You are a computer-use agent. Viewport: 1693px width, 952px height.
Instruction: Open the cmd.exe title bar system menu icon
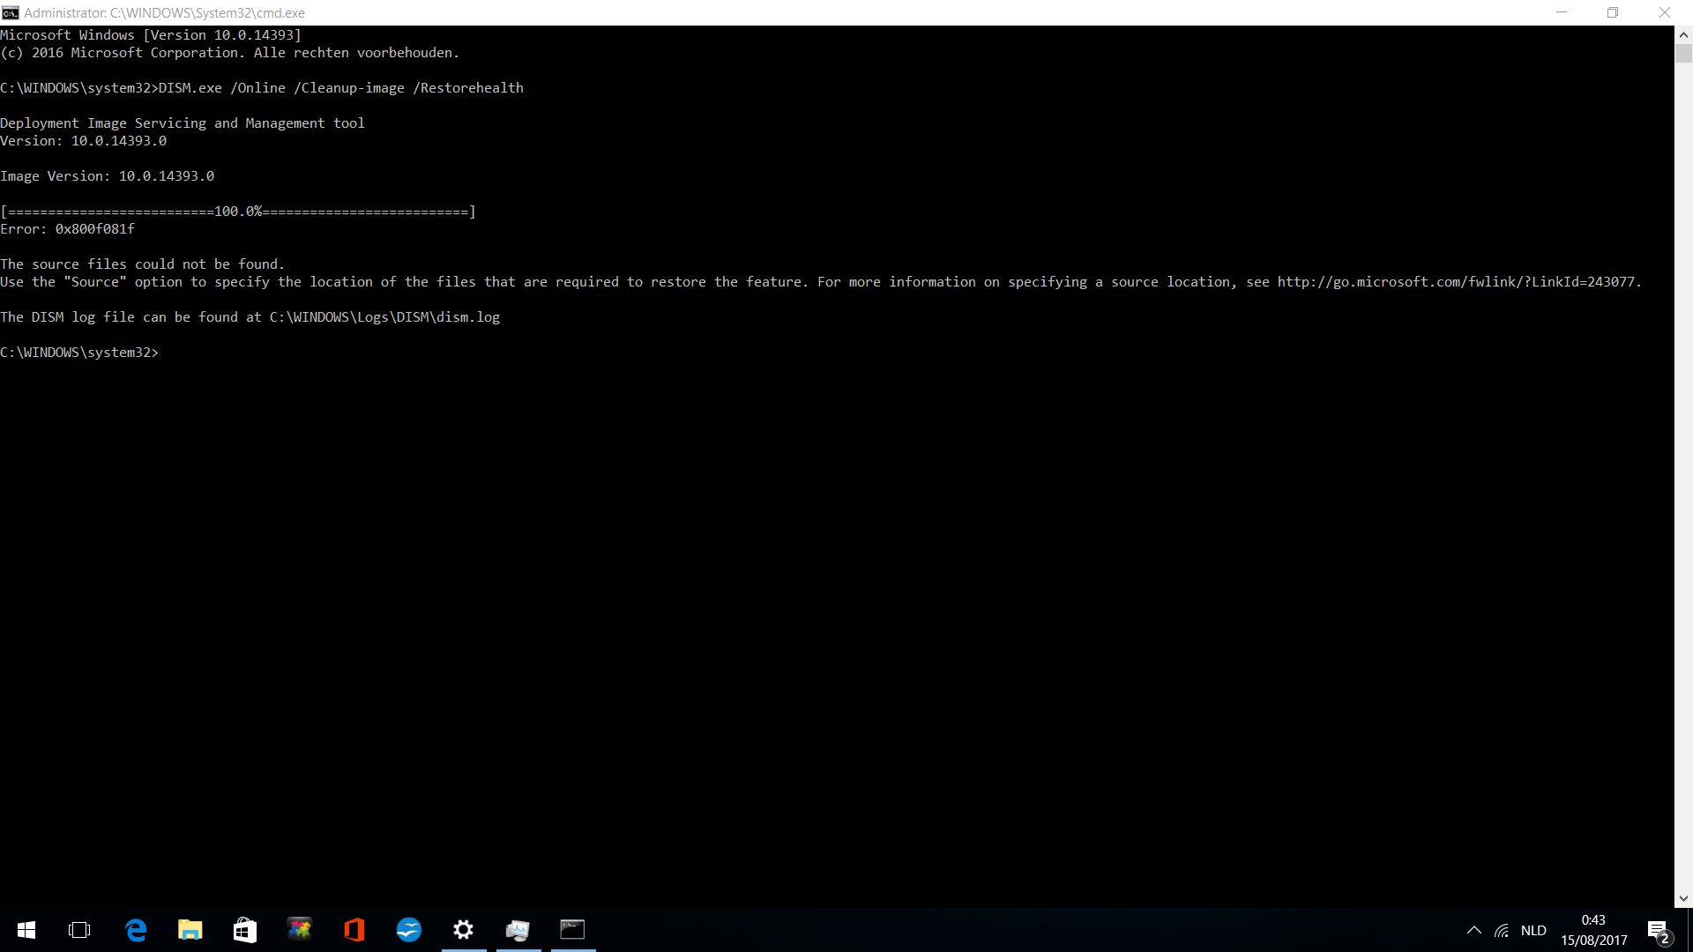click(10, 12)
